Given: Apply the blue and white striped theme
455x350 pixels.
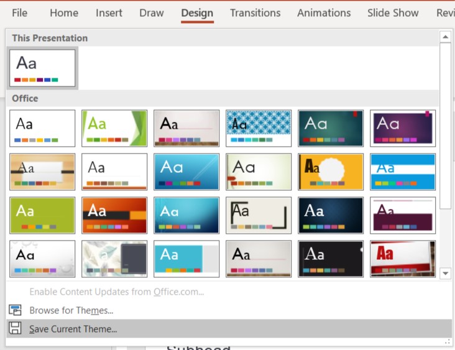Looking at the screenshot, I should tap(403, 172).
